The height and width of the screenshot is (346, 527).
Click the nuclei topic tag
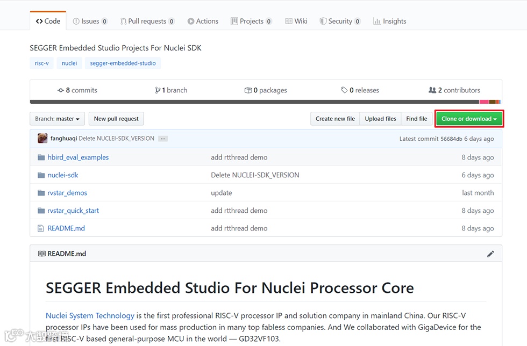(69, 63)
